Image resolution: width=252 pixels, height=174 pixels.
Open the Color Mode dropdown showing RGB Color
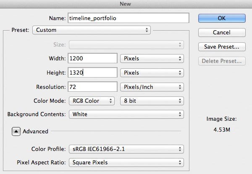coord(91,101)
